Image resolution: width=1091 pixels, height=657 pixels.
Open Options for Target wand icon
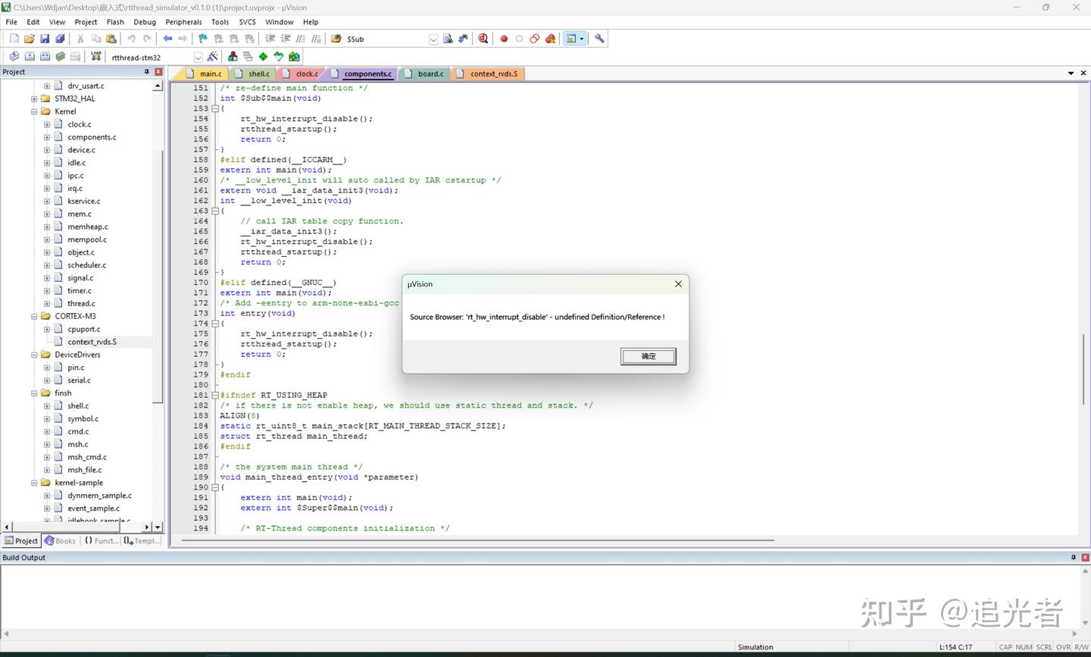[x=212, y=57]
